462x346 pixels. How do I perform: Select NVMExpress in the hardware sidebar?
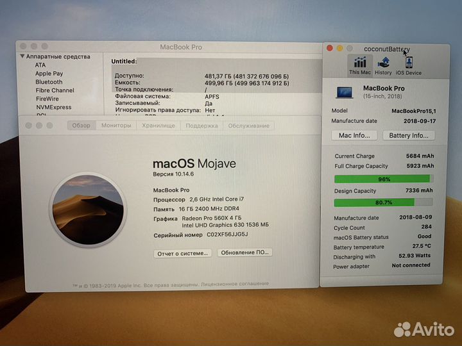(54, 107)
